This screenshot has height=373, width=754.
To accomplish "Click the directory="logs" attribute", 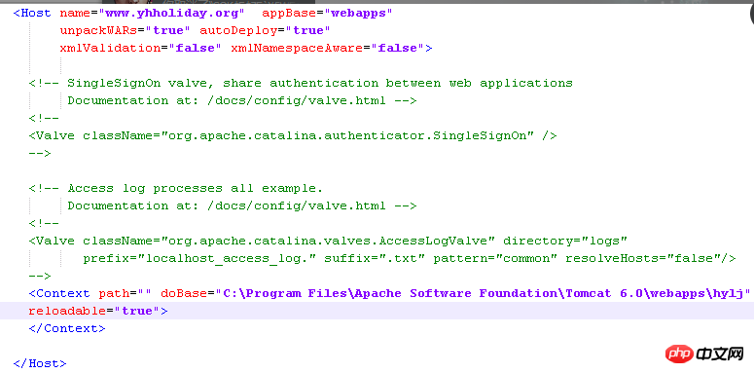I will 565,241.
